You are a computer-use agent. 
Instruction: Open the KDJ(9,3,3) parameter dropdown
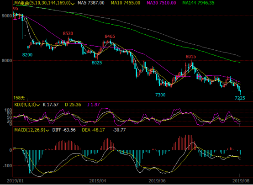pyautogui.click(x=38, y=105)
